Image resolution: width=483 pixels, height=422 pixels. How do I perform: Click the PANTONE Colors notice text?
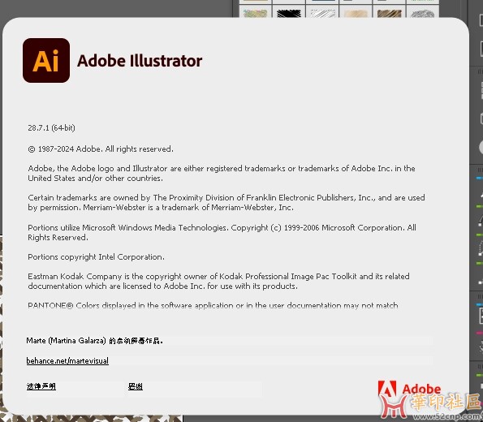click(x=213, y=305)
